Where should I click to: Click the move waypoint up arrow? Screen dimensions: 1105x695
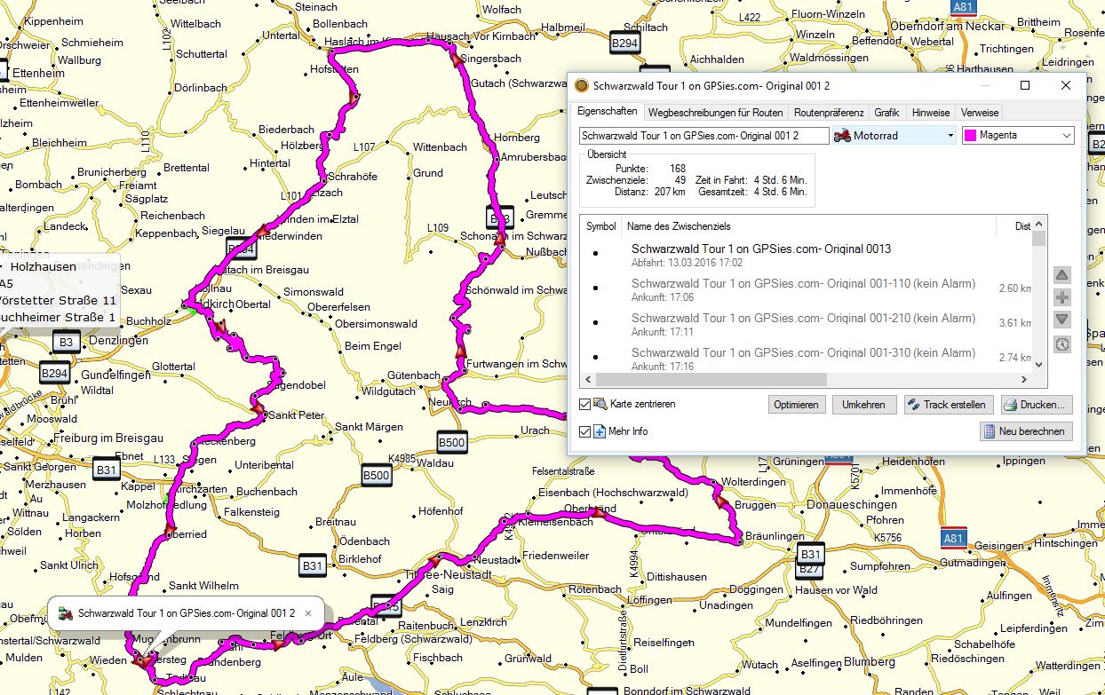pyautogui.click(x=1062, y=275)
